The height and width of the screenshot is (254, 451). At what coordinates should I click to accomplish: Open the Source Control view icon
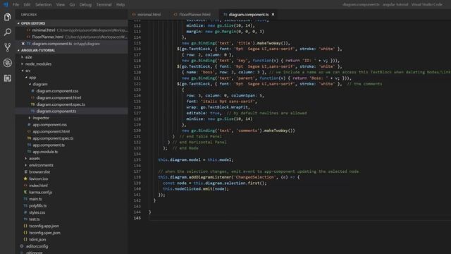tap(8, 47)
